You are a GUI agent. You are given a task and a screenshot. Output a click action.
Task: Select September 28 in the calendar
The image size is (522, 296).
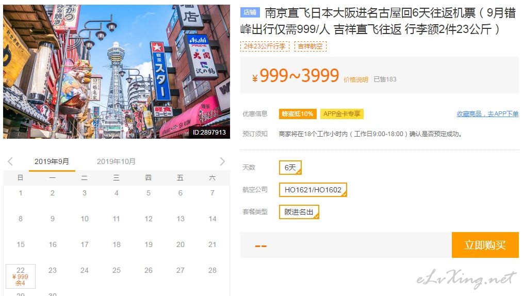213,270
